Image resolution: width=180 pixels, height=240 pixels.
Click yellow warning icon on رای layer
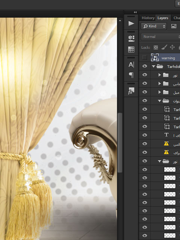[166, 152]
